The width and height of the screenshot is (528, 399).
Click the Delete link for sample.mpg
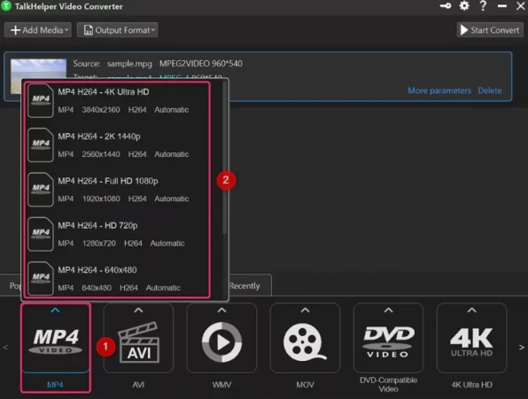490,90
